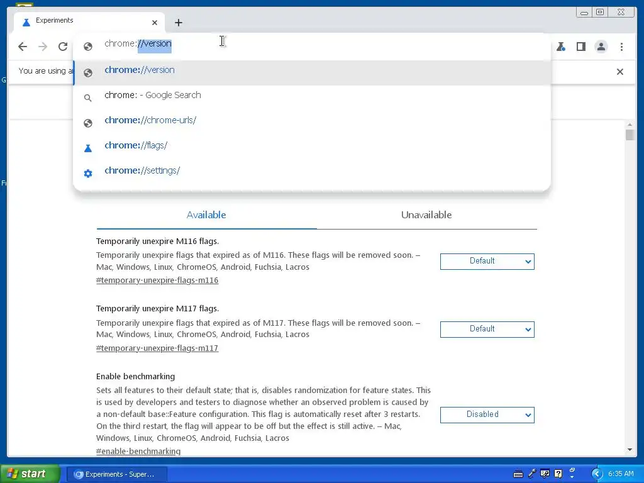
Task: Click the gear icon beside chrome://settings/
Action: tap(88, 174)
